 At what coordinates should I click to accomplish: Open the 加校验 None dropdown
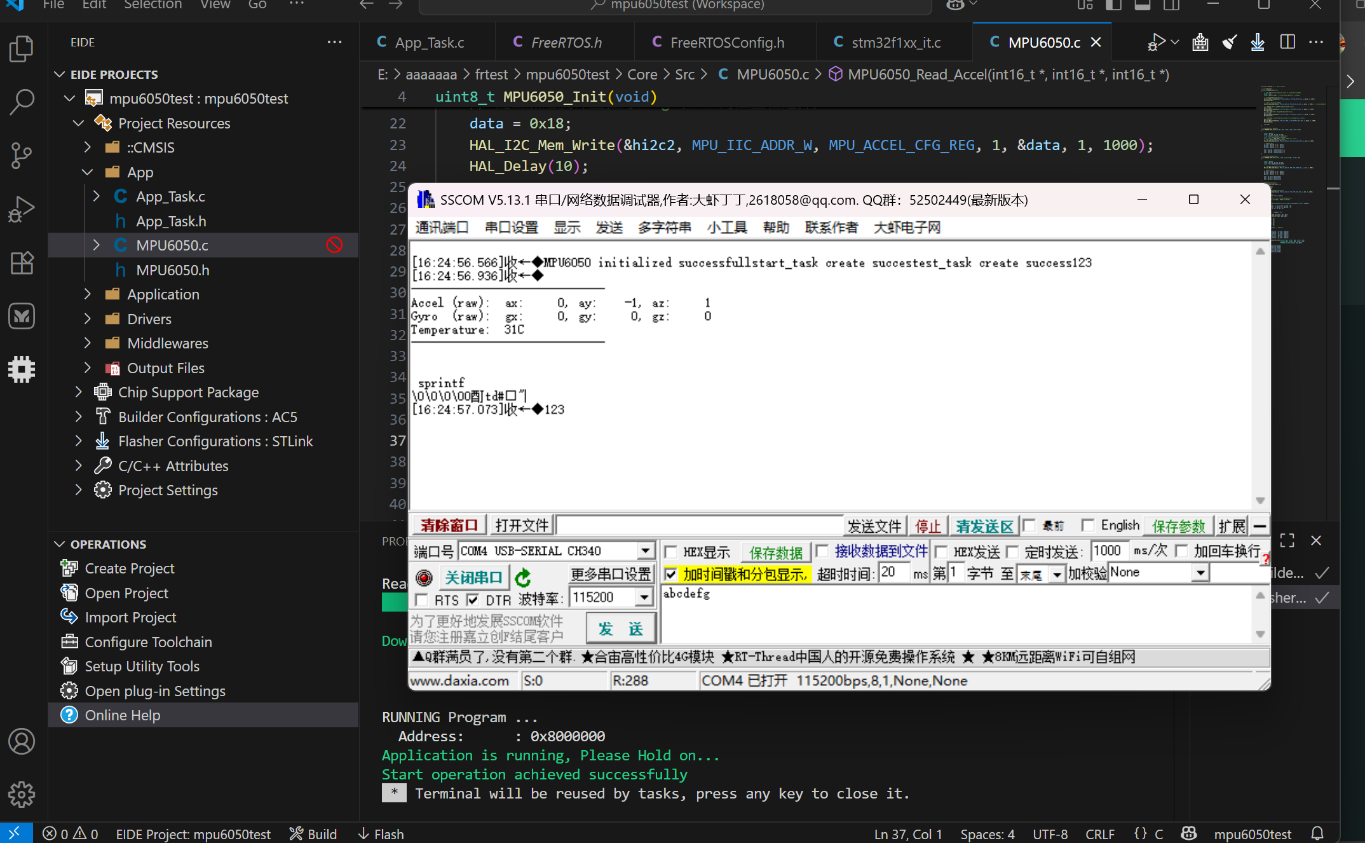click(x=1200, y=573)
